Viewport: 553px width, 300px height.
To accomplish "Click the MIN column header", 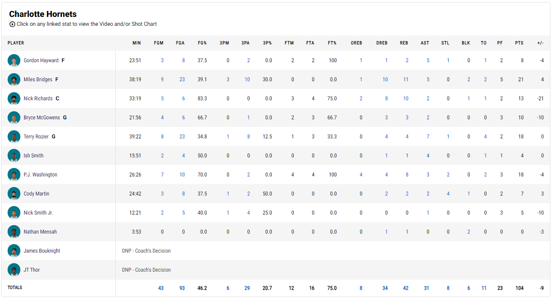I will [x=136, y=43].
